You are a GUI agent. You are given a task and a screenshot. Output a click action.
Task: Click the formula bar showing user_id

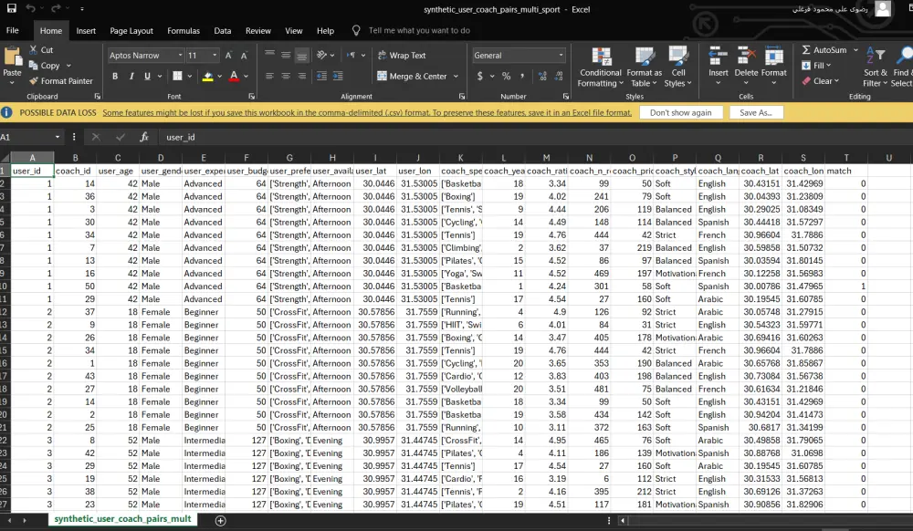click(536, 137)
